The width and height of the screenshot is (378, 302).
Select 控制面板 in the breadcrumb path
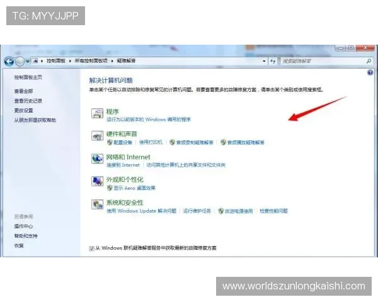point(56,61)
